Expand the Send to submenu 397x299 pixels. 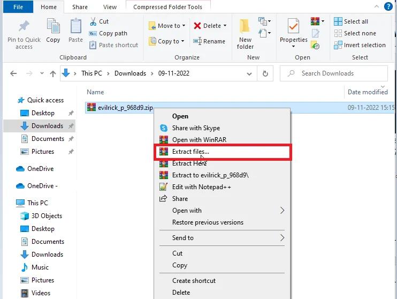tap(222, 238)
